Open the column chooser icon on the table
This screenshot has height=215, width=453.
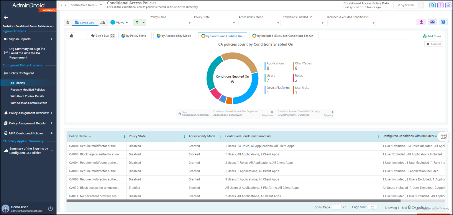coord(444,136)
